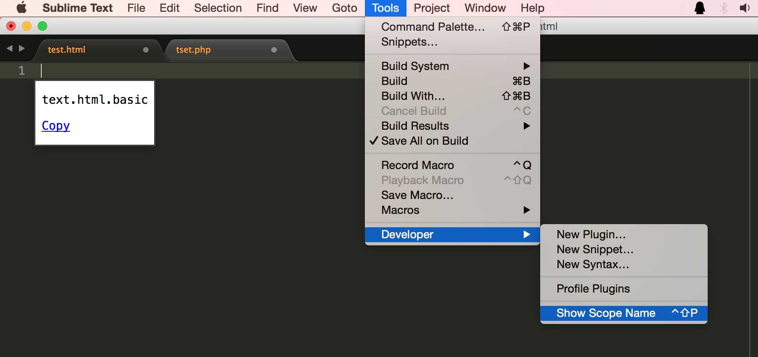Click the Copy link in scope popup

[x=56, y=126]
